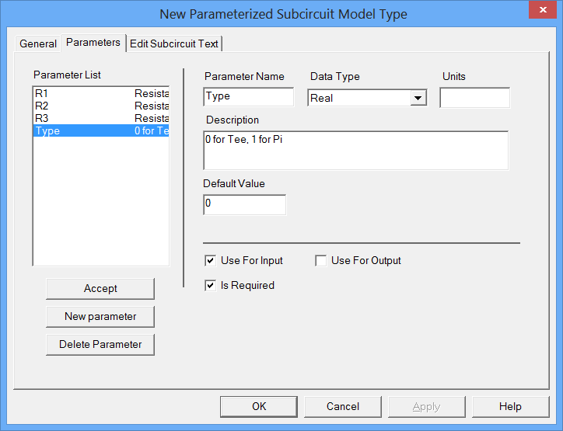This screenshot has width=563, height=431.
Task: Click the Units input field
Action: [474, 97]
